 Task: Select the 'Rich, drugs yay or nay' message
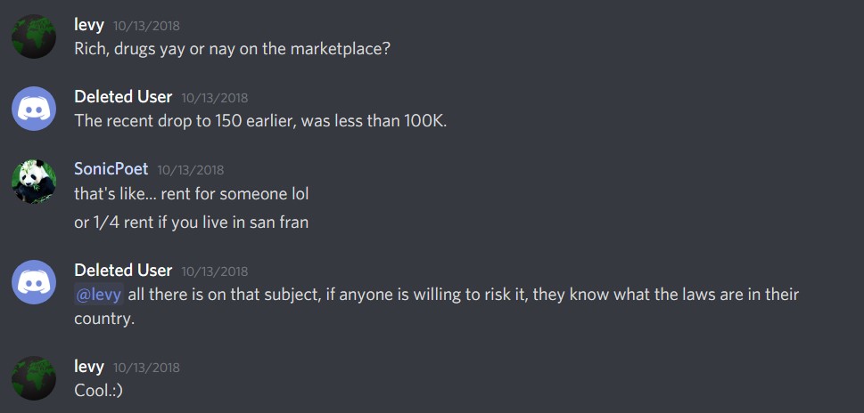pos(233,49)
